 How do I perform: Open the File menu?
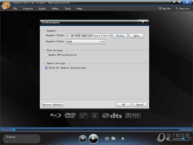15,9
